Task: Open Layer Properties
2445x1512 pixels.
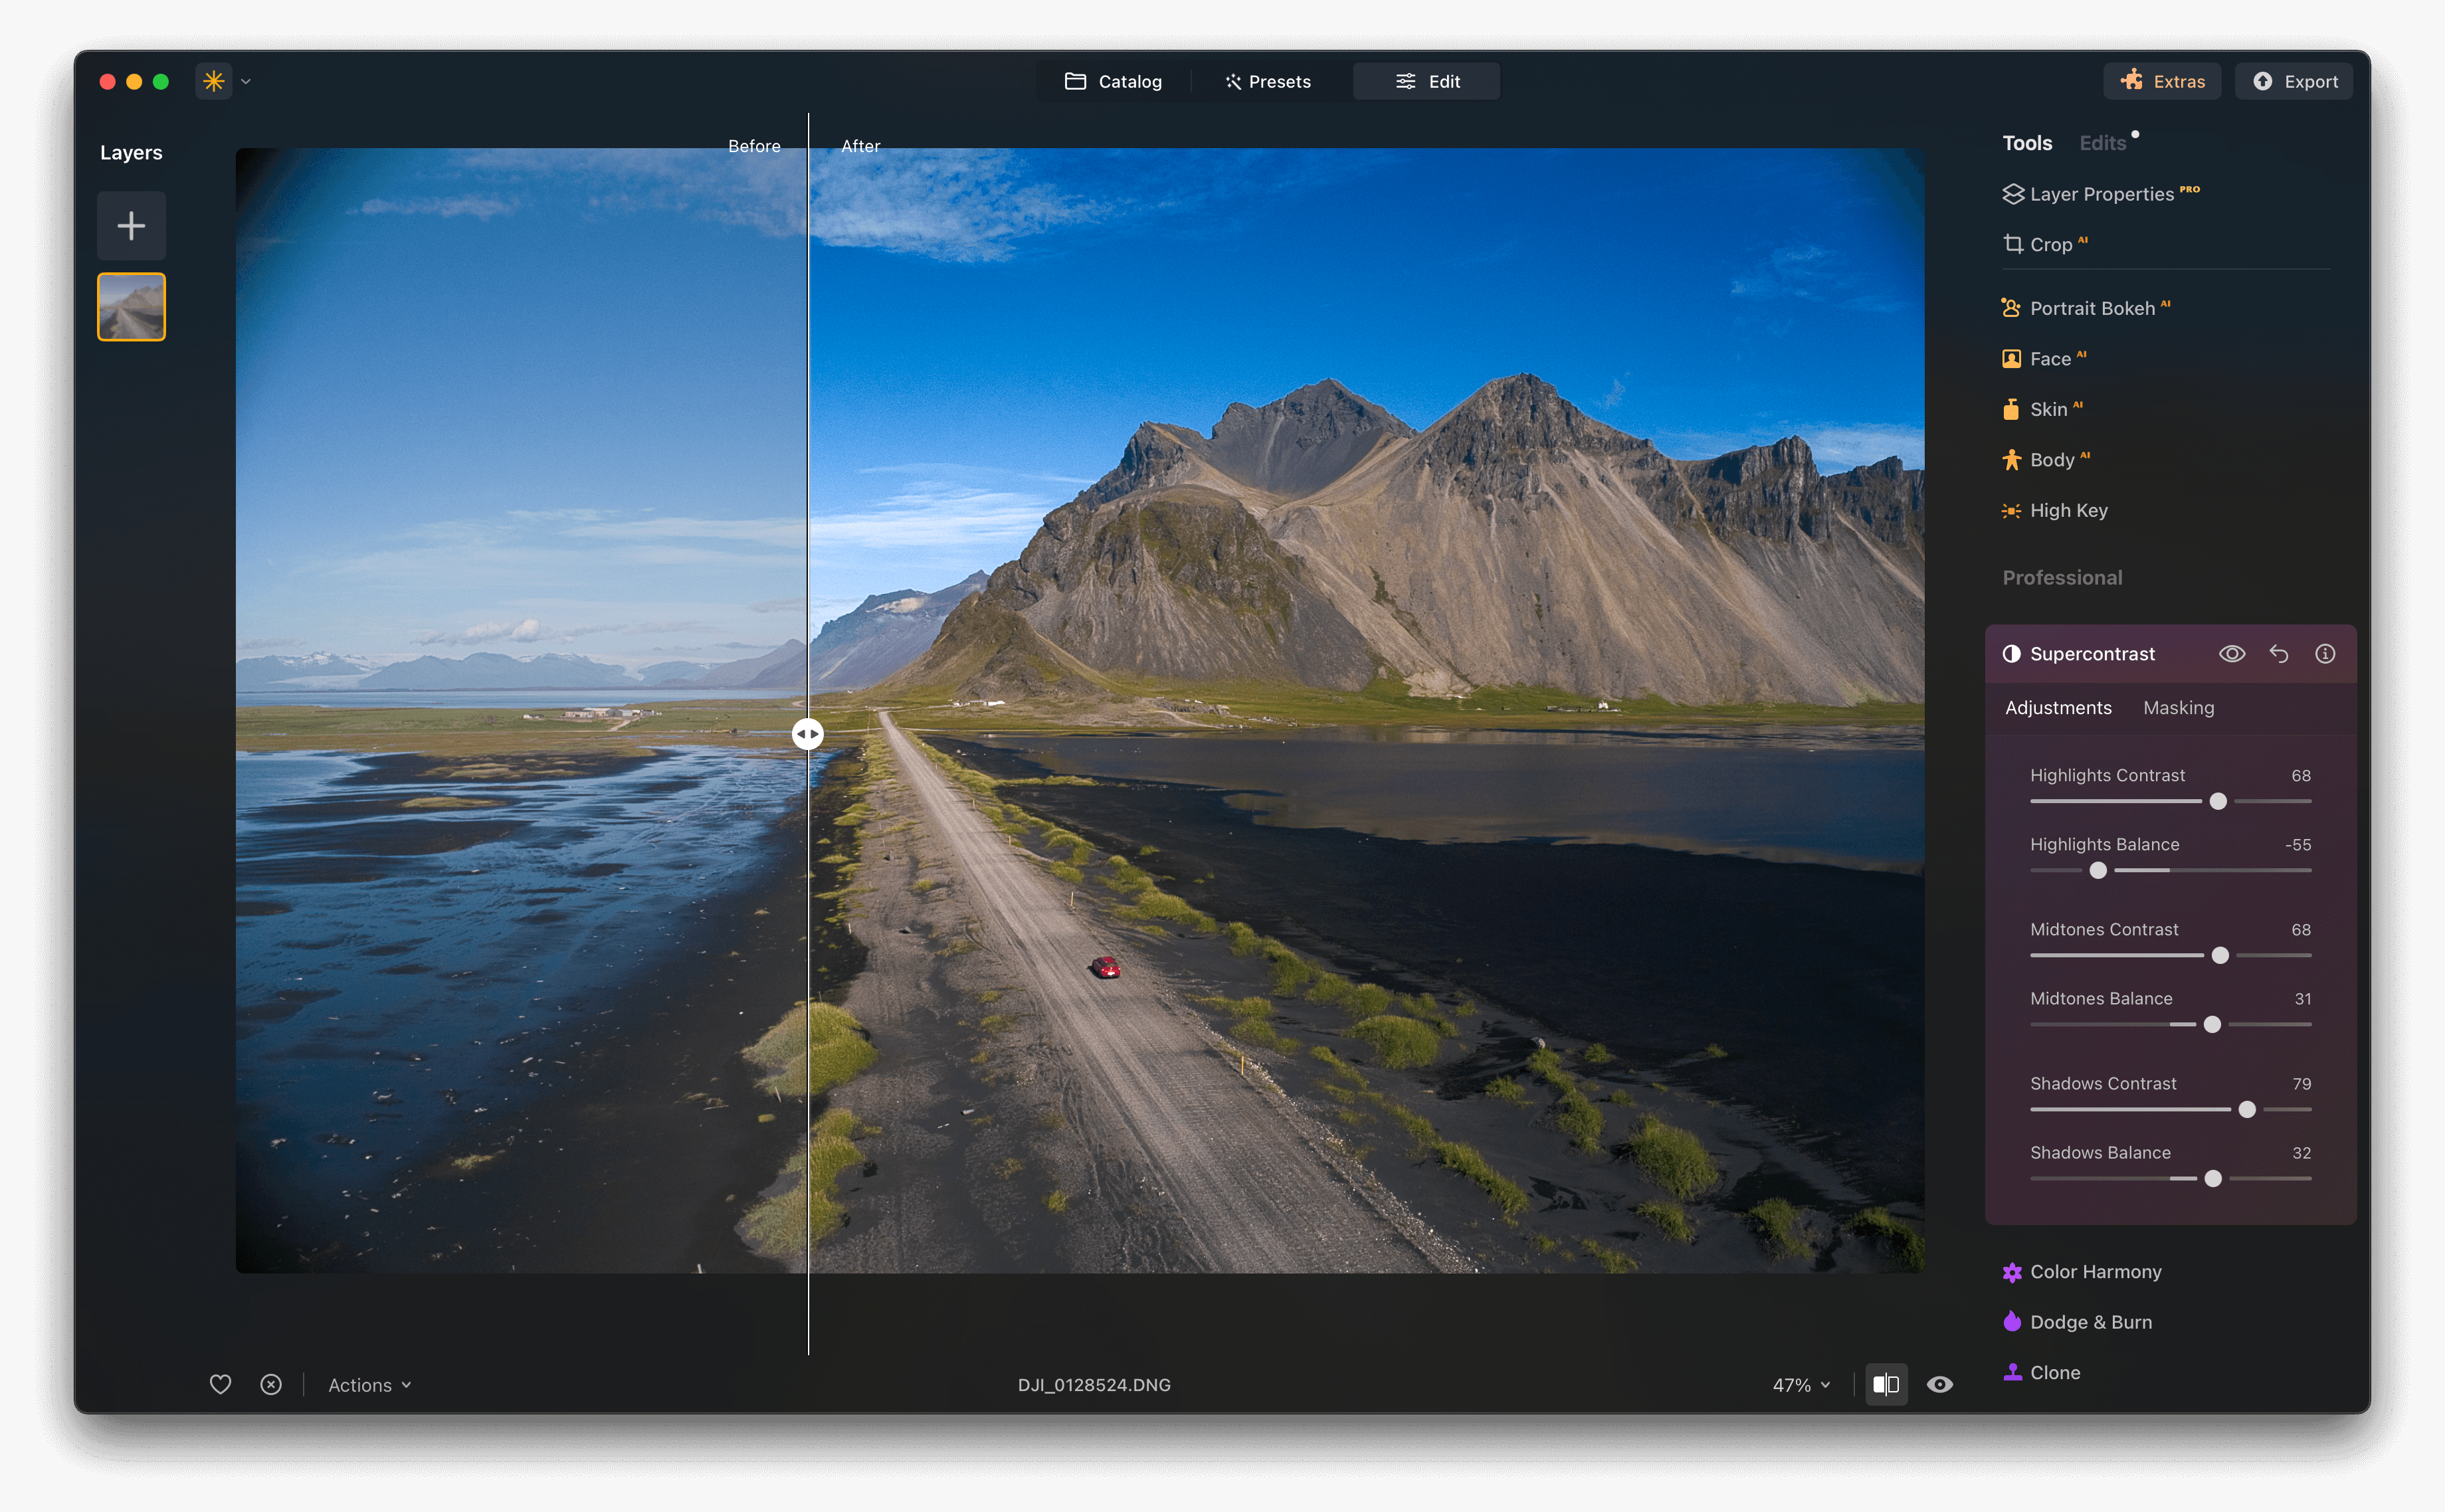Action: [2099, 194]
